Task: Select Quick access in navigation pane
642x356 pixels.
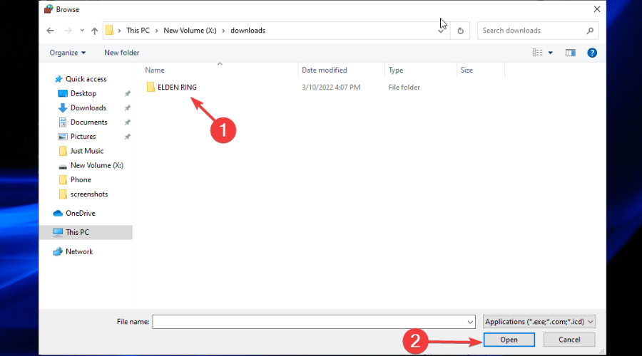Action: point(86,79)
